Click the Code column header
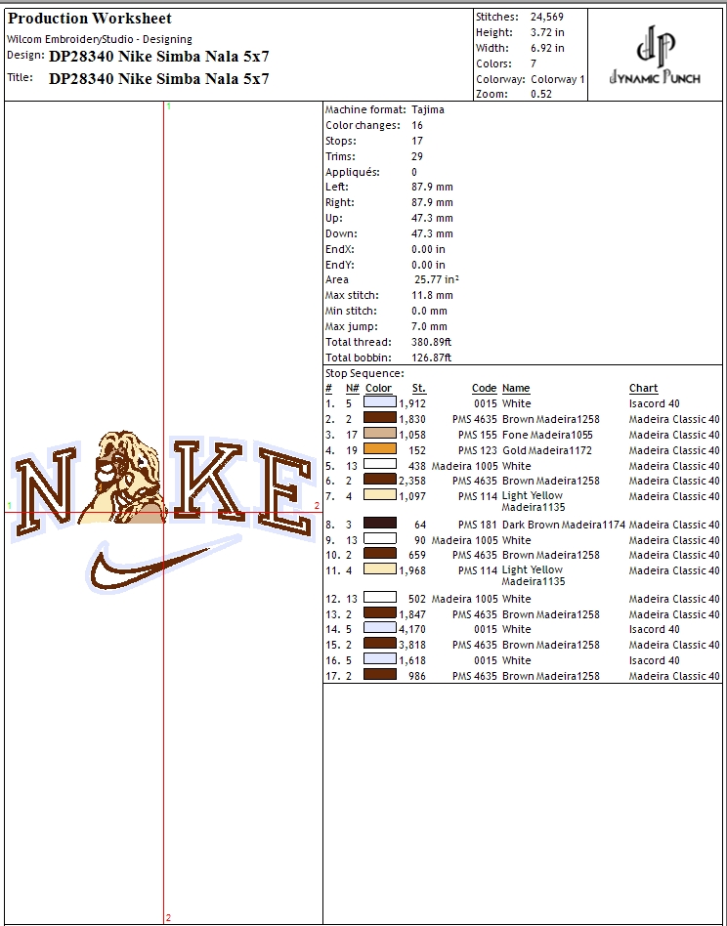 pos(484,389)
